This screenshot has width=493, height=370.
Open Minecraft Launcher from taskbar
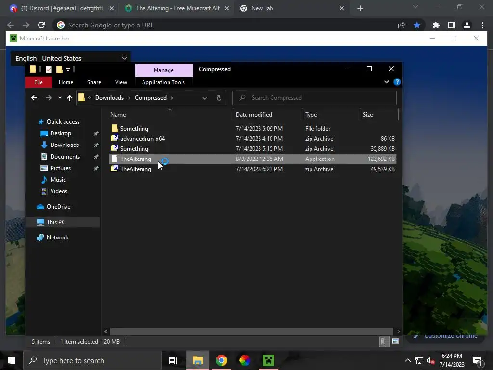268,360
